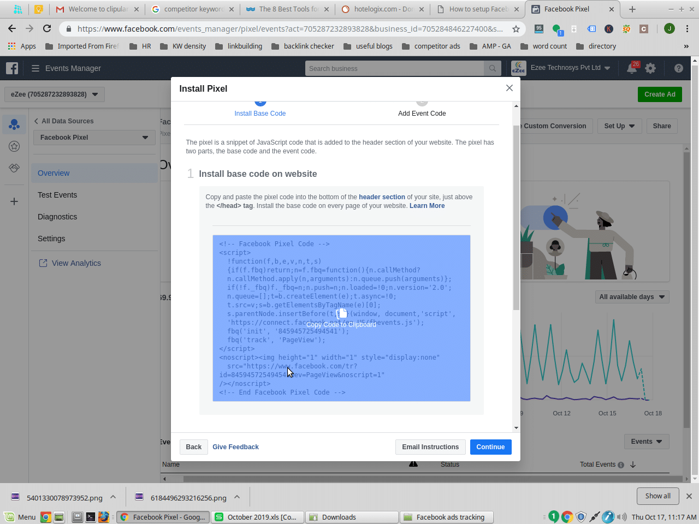The height and width of the screenshot is (524, 699).
Task: Click the Chrome profile avatar J
Action: coord(670,28)
